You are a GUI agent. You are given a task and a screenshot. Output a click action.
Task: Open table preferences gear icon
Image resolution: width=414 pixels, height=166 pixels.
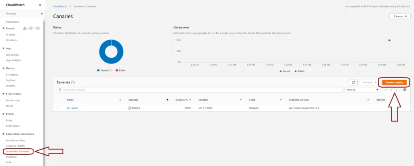pos(405,90)
